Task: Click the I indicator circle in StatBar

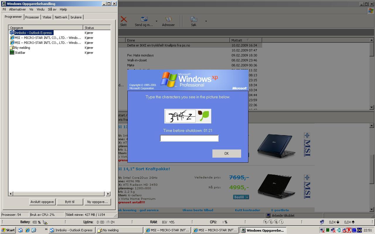Action: pos(281,222)
